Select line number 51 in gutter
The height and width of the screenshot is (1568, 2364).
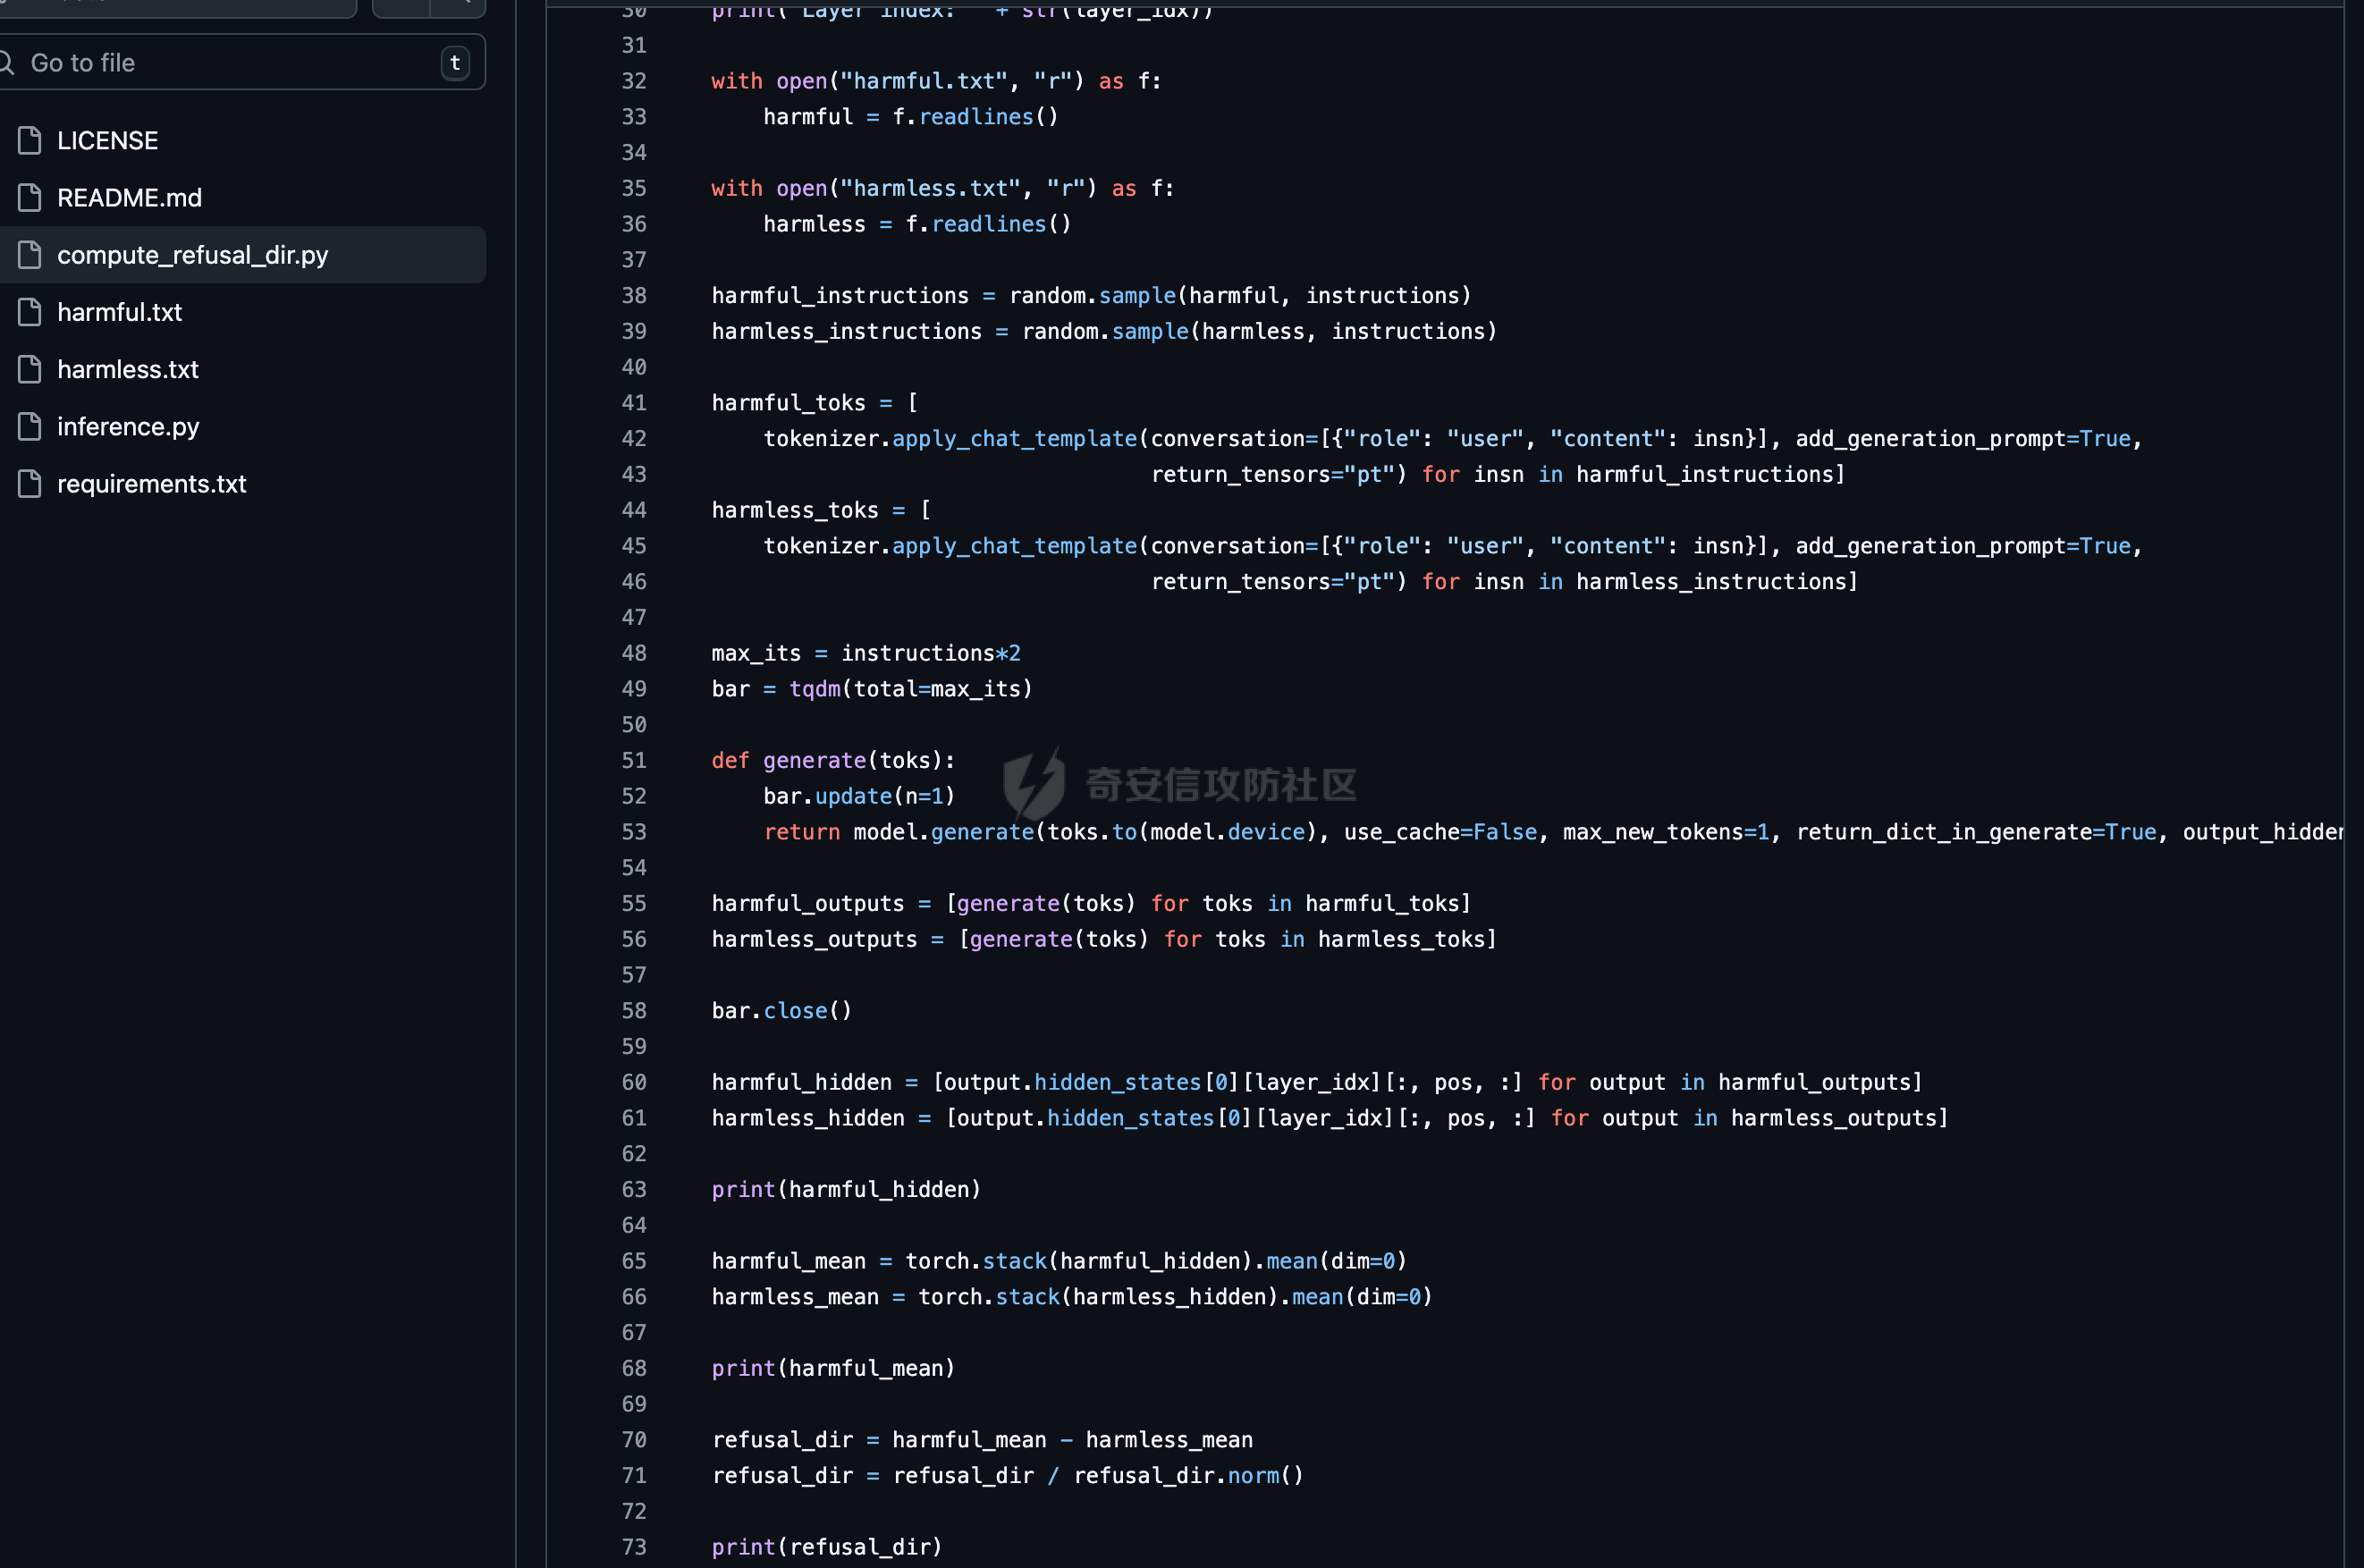coord(634,761)
